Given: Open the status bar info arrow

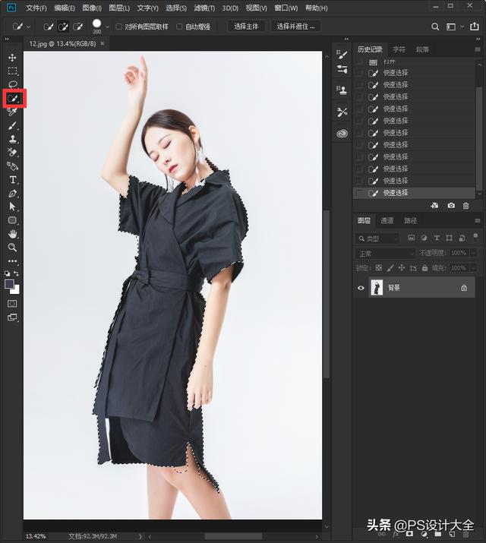Looking at the screenshot, I should click(x=140, y=536).
